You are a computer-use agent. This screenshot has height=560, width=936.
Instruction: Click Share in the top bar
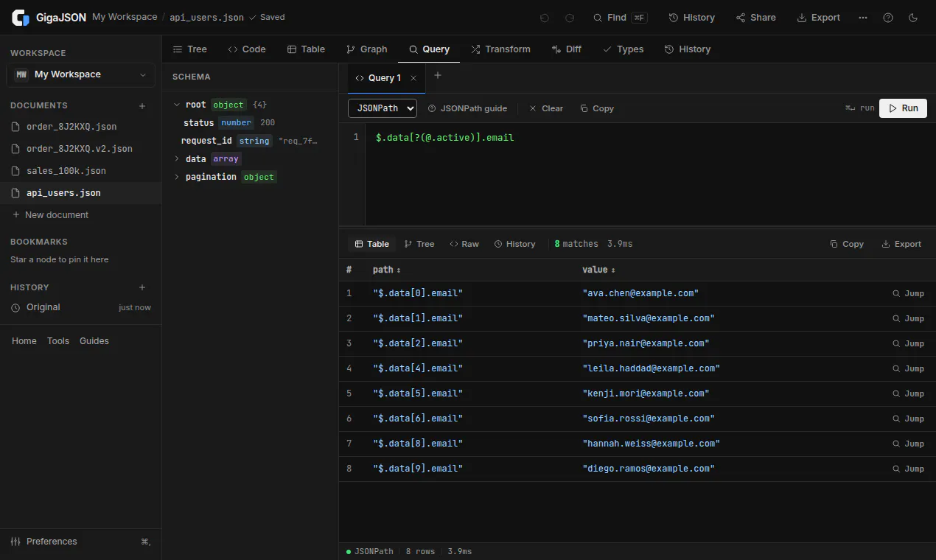click(755, 18)
